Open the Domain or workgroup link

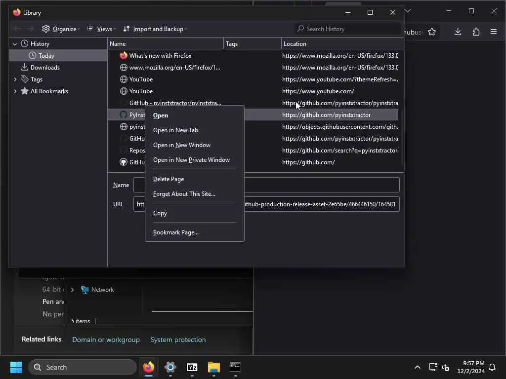[x=106, y=340]
